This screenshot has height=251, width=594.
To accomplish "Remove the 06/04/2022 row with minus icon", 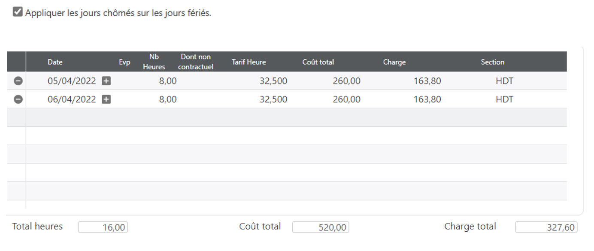I will click(18, 99).
